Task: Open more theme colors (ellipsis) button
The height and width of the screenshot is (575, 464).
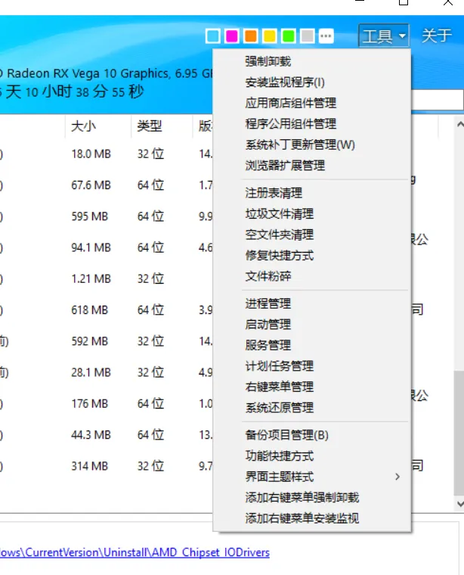Action: point(326,36)
